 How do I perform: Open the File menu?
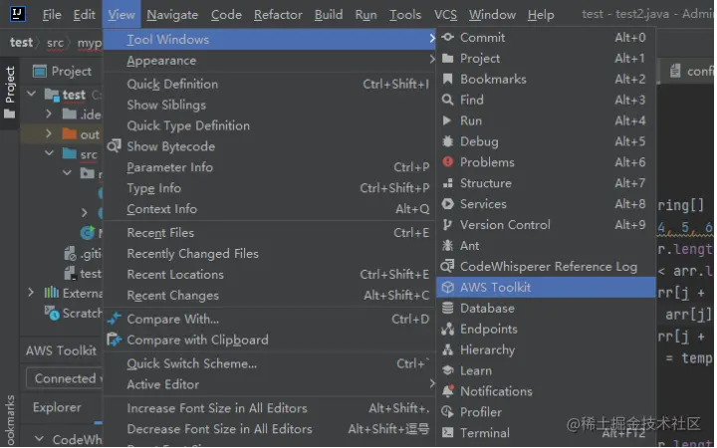pos(52,15)
